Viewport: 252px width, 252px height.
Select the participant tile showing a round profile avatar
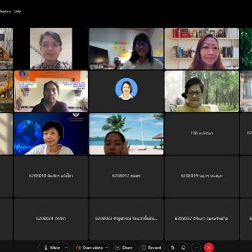127,91
